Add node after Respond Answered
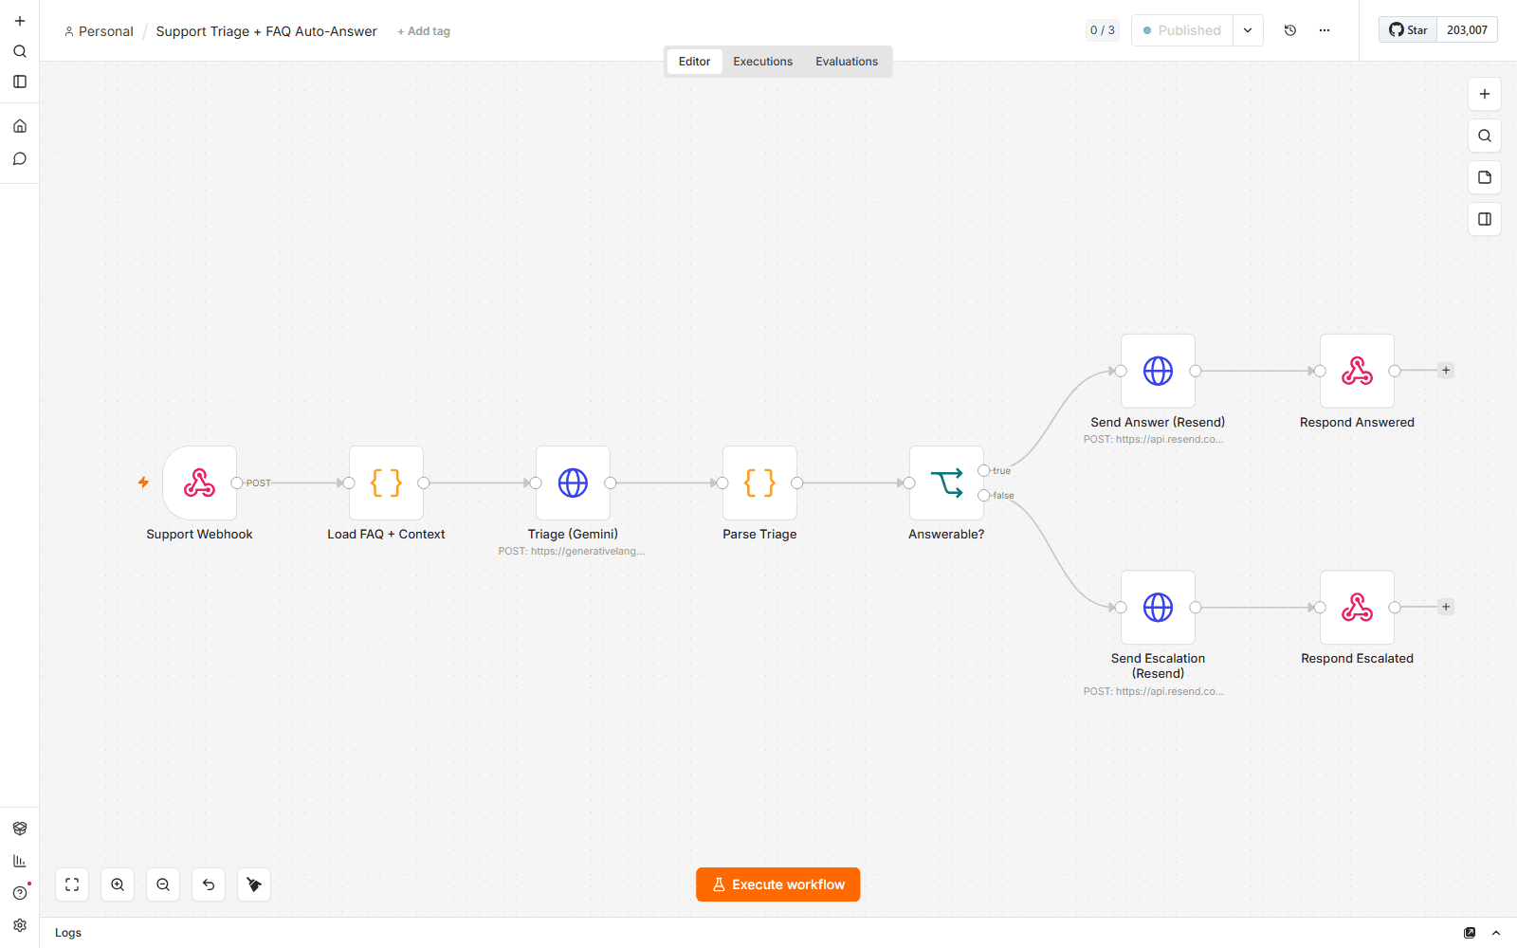1517x948 pixels. click(x=1446, y=371)
